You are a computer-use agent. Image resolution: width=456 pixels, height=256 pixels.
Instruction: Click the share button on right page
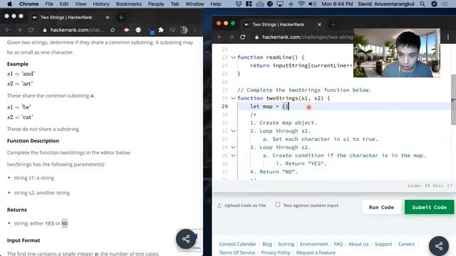[x=439, y=246]
